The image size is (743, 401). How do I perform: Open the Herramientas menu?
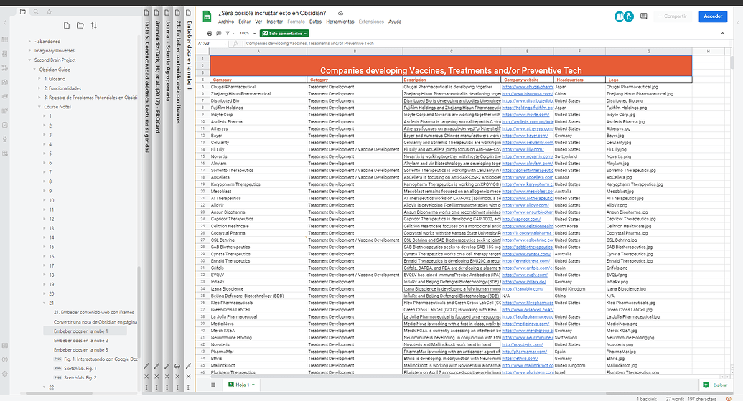click(x=340, y=22)
